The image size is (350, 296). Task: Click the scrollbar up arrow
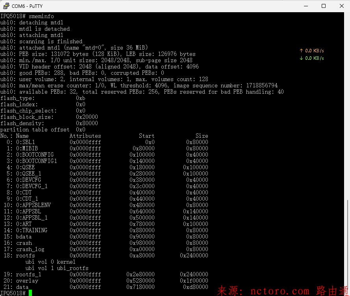point(347,15)
